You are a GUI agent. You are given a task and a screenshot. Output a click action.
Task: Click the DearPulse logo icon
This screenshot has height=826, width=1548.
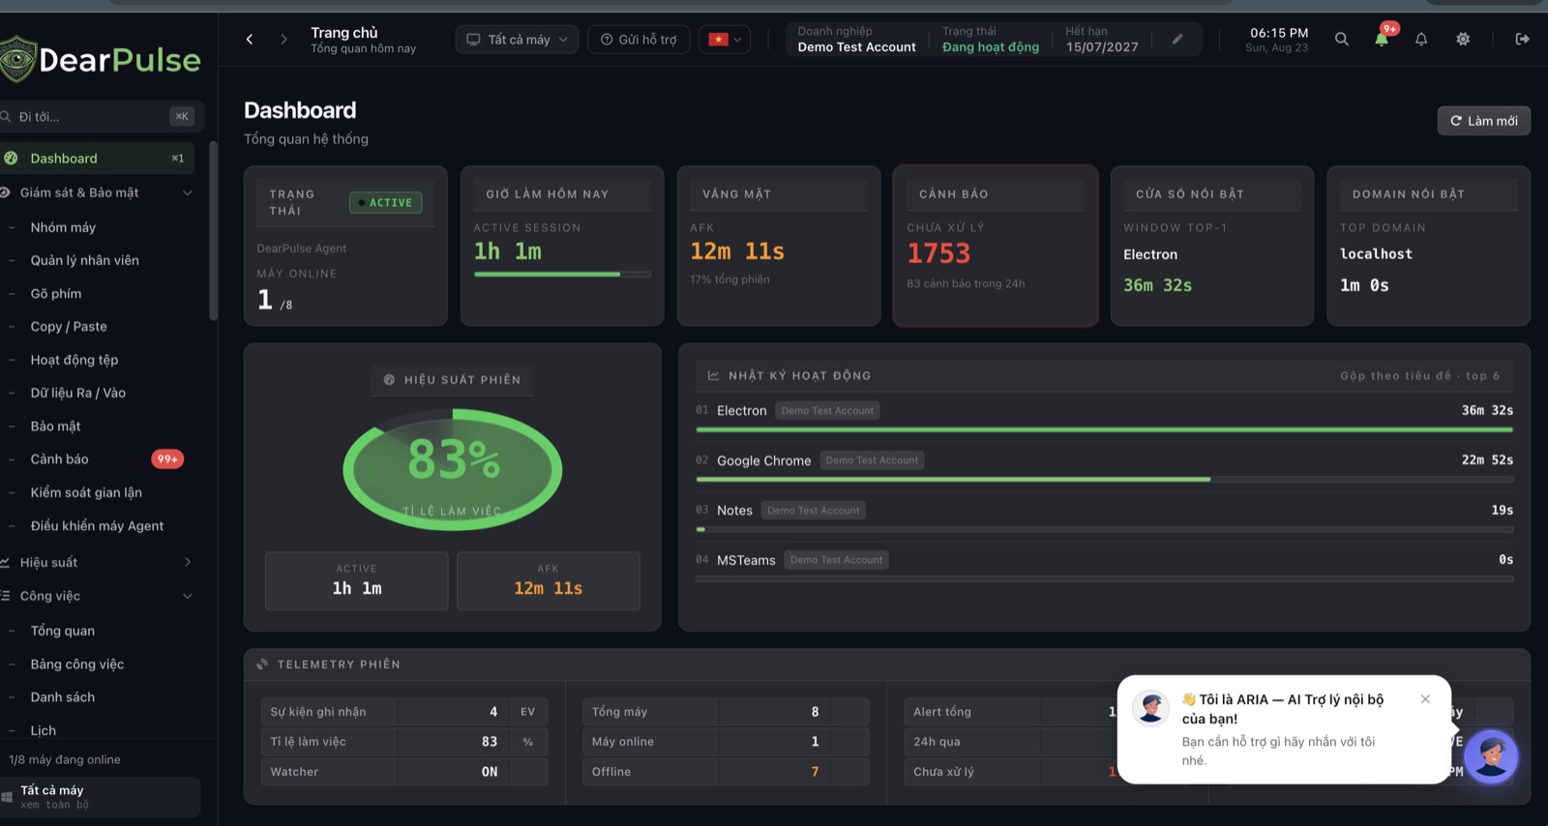pyautogui.click(x=16, y=59)
